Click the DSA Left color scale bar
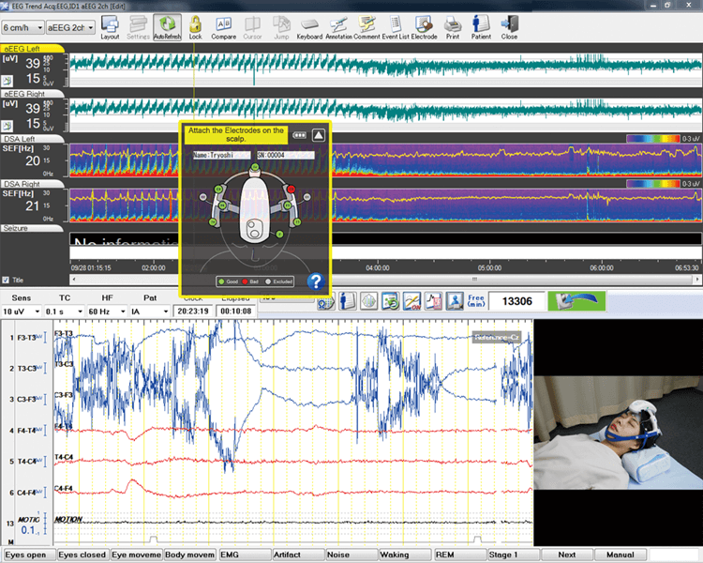Viewport: 703px width, 563px height. pos(653,139)
